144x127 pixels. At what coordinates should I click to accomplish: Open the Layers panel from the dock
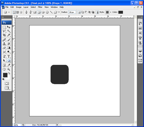[x=140, y=51]
